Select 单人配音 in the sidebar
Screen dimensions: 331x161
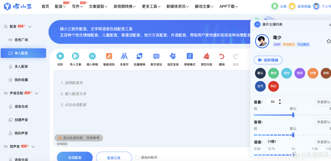tap(23, 53)
